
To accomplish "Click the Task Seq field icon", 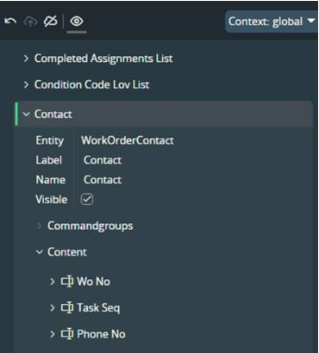I will 67,307.
